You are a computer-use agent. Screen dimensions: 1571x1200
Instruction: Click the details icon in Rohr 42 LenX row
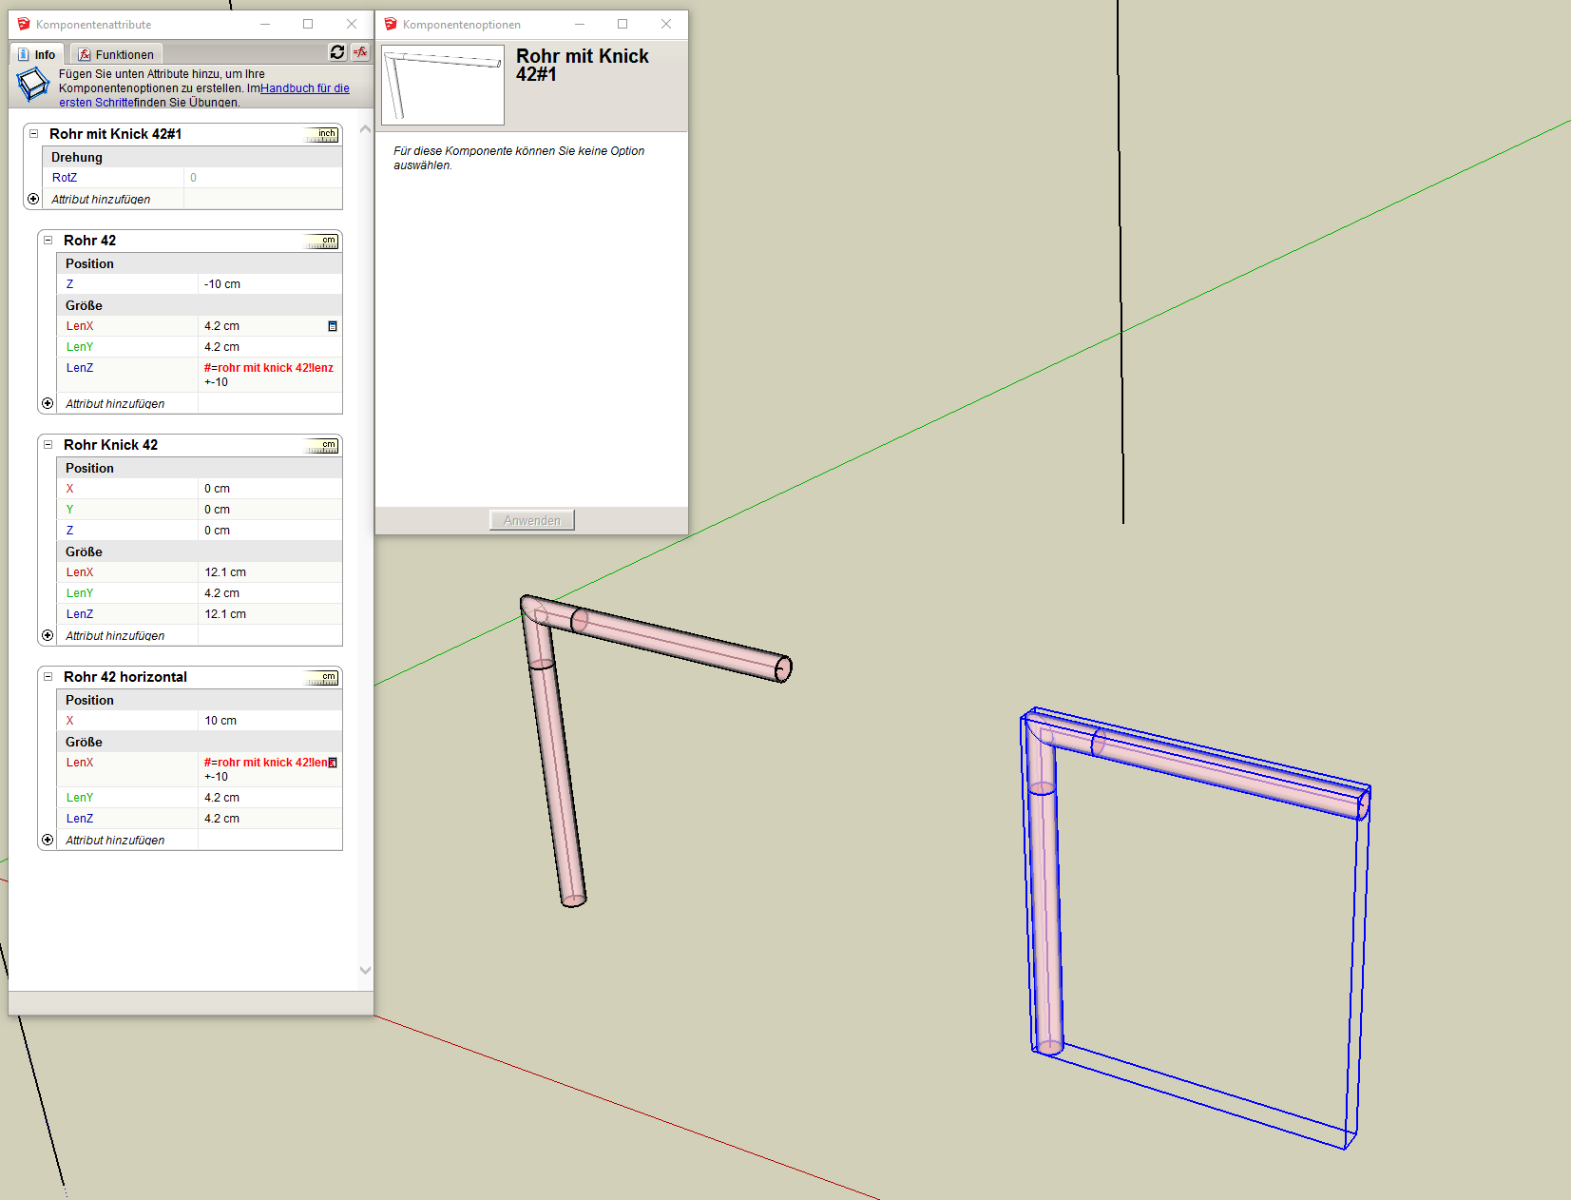click(333, 326)
